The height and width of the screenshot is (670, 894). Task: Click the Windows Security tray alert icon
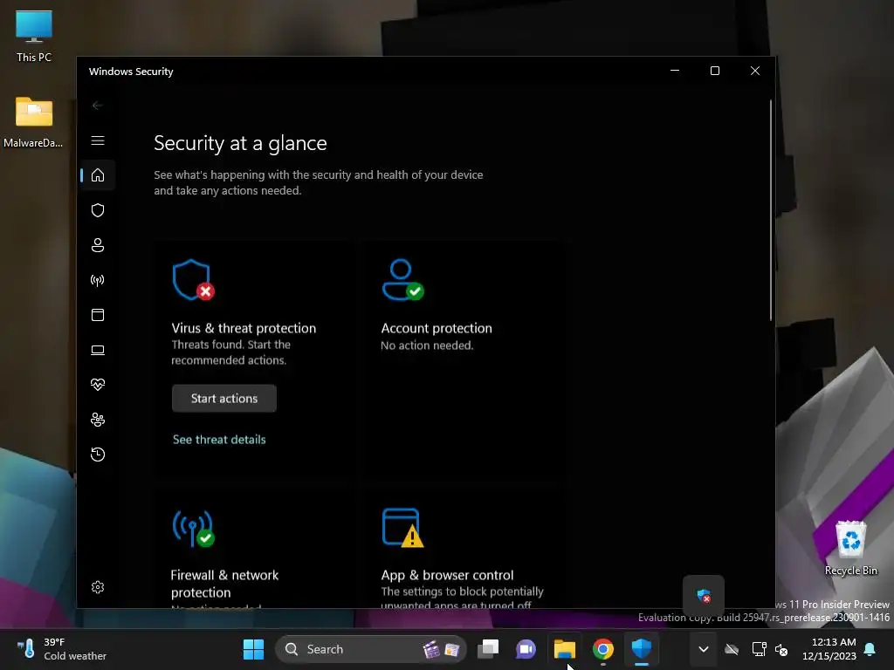[x=704, y=596]
